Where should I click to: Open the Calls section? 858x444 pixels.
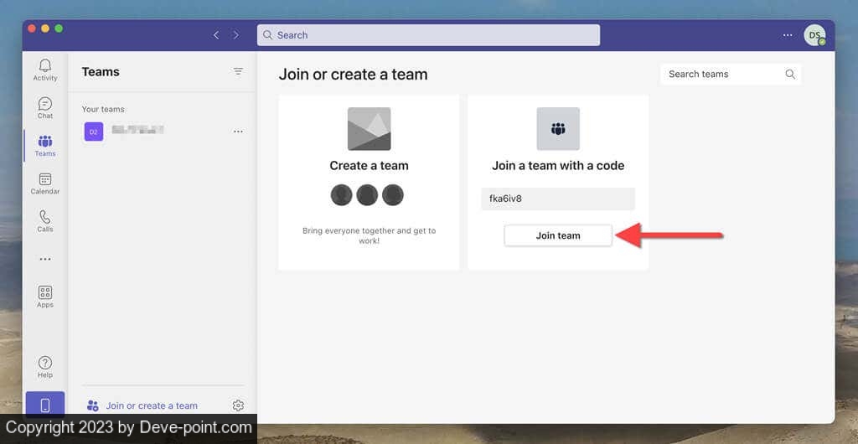[45, 220]
